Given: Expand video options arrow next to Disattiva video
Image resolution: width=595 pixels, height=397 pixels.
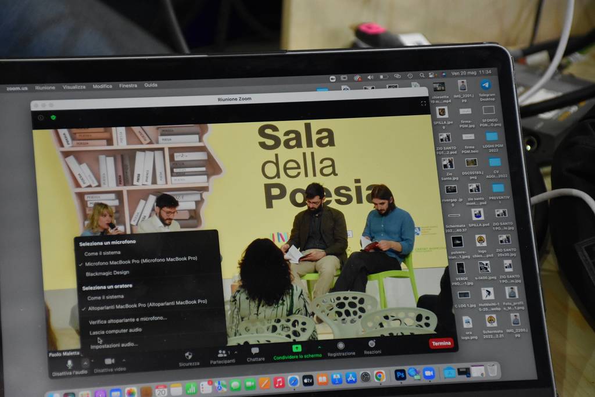Looking at the screenshot, I should pyautogui.click(x=124, y=360).
